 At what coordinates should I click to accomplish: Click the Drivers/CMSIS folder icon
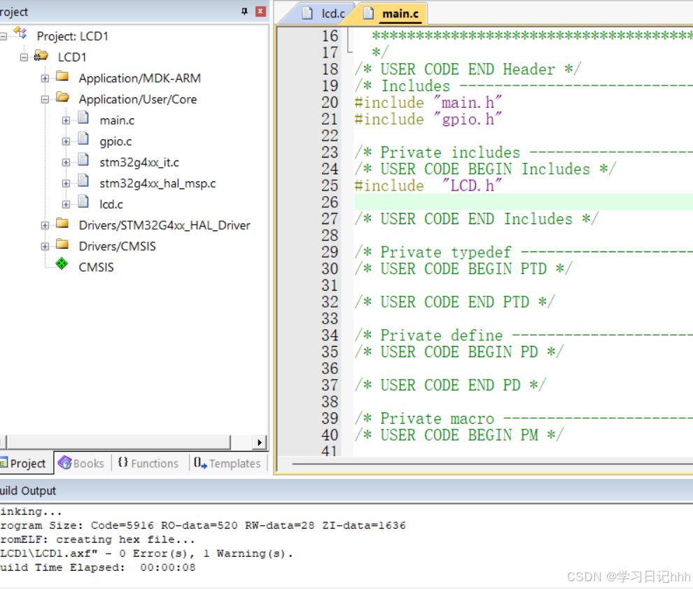(x=62, y=246)
